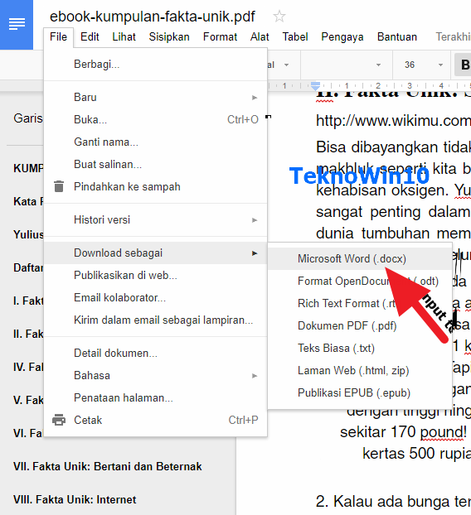
Task: Click the document title ebook-kumpulan-fakta-unik.pdf
Action: tap(153, 17)
